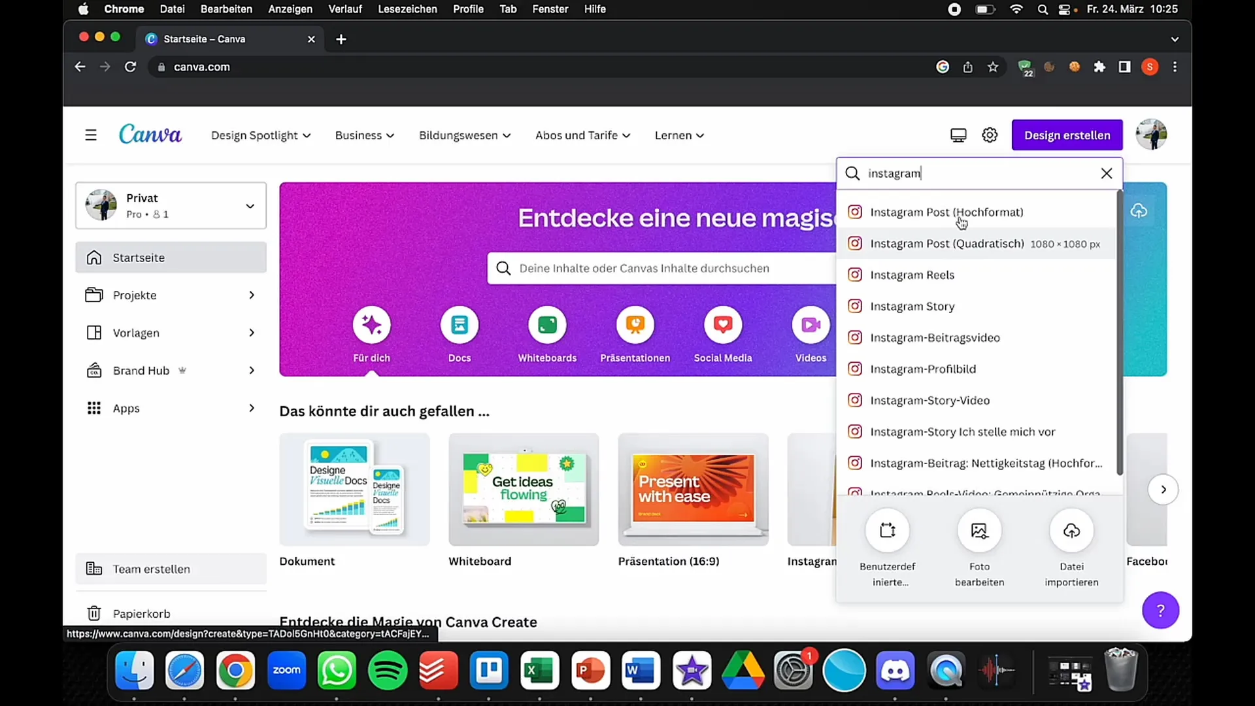Image resolution: width=1255 pixels, height=706 pixels.
Task: Open the user profile avatar
Action: (x=1151, y=135)
